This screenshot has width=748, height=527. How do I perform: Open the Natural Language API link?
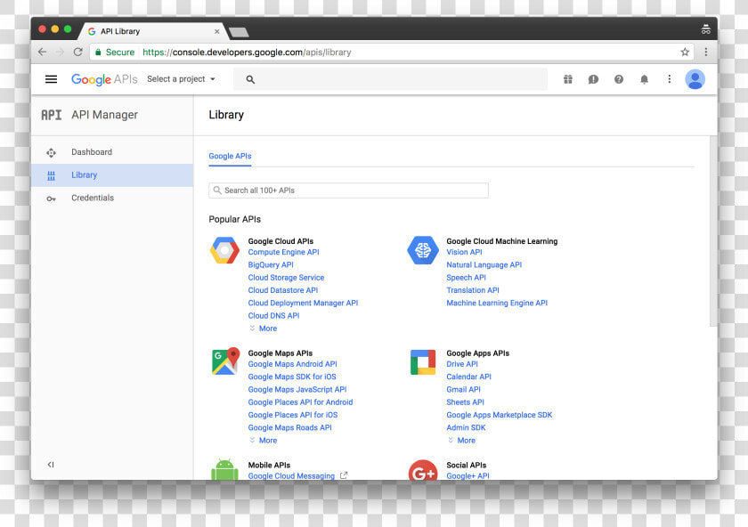pos(484,265)
